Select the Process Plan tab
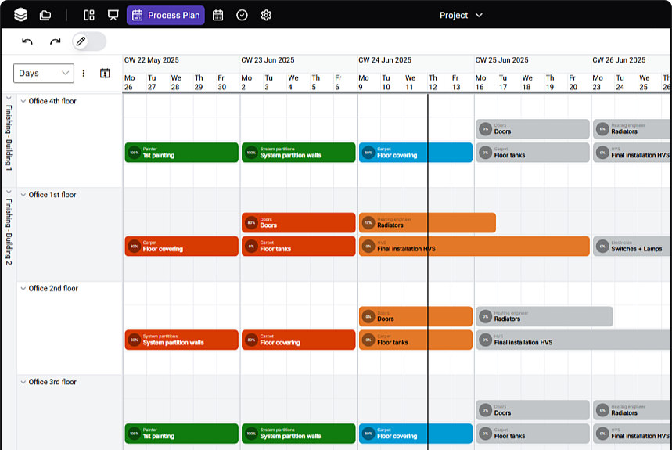 point(166,15)
